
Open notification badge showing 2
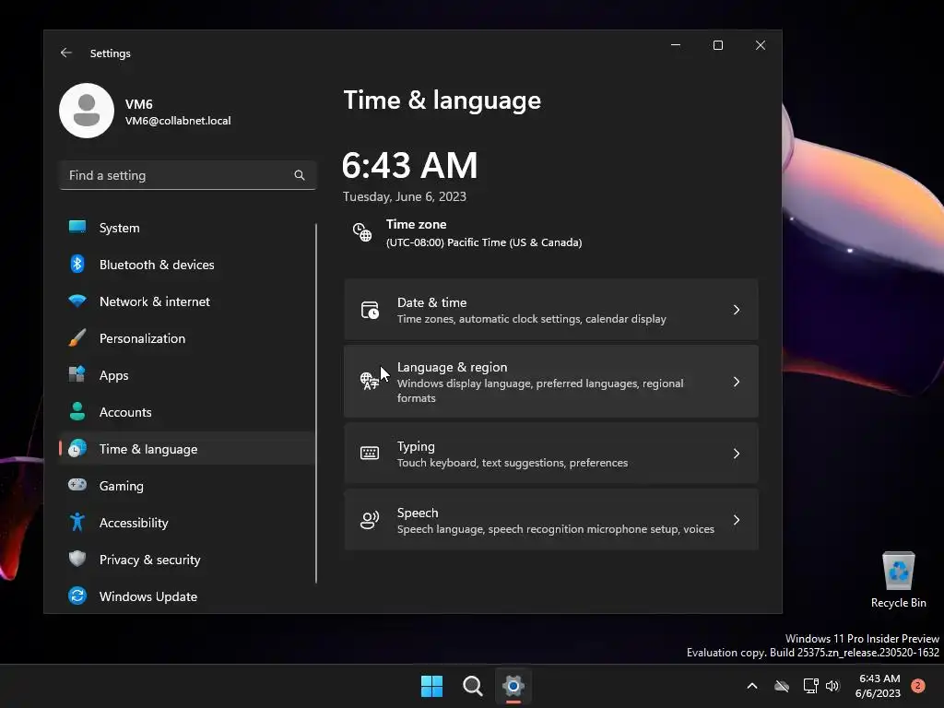917,686
